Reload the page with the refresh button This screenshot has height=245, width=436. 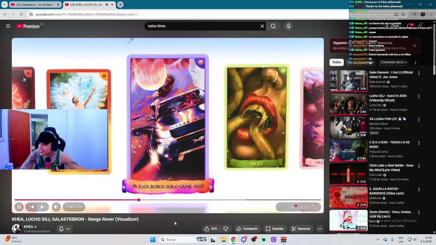click(21, 14)
